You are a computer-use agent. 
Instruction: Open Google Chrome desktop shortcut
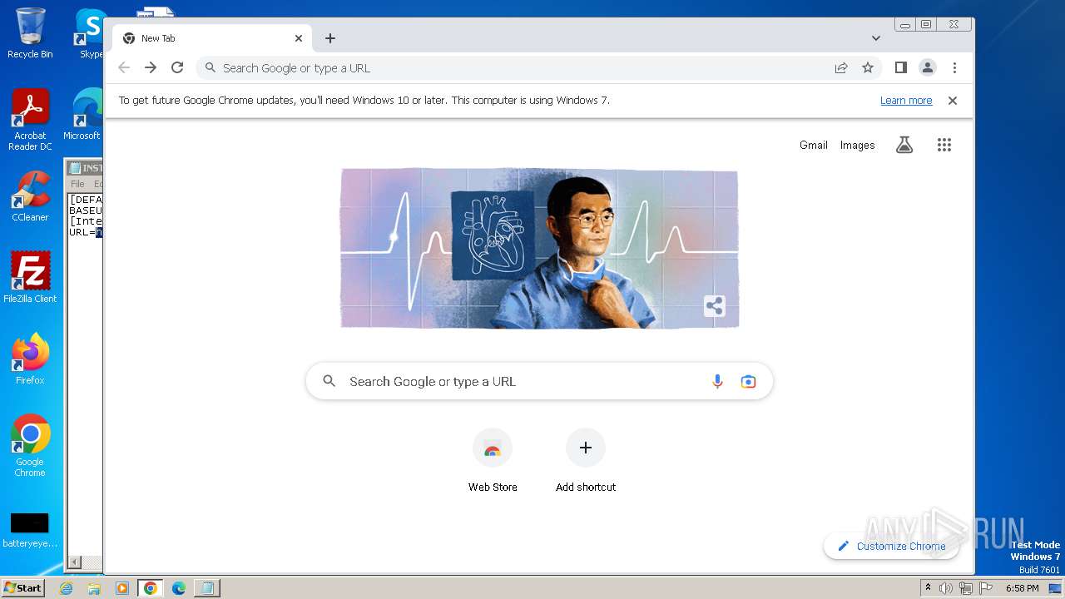(30, 446)
